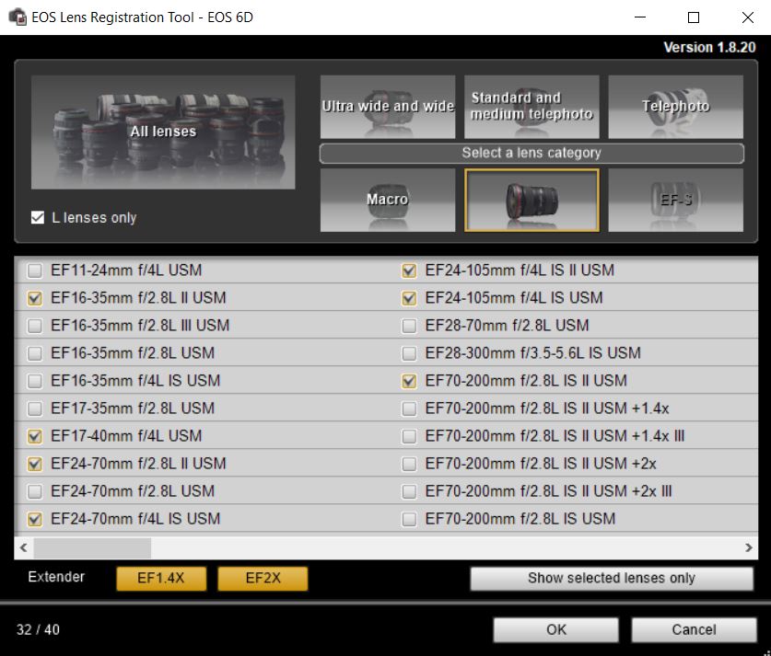Close the EOS Lens Registration Tool window
The width and height of the screenshot is (771, 656).
tap(747, 17)
